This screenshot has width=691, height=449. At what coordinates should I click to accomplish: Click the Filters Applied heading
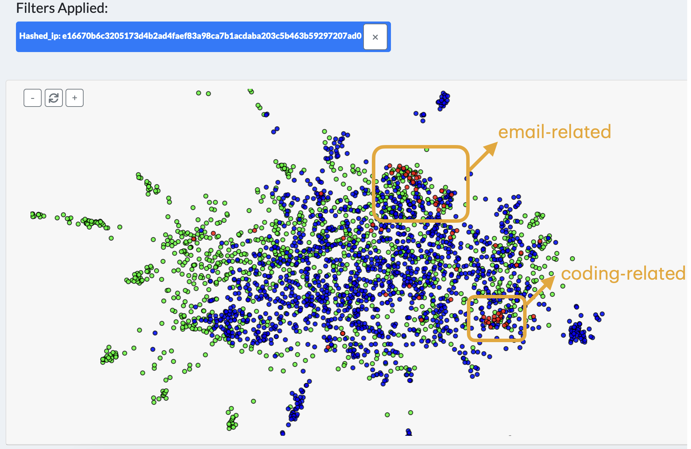point(62,8)
